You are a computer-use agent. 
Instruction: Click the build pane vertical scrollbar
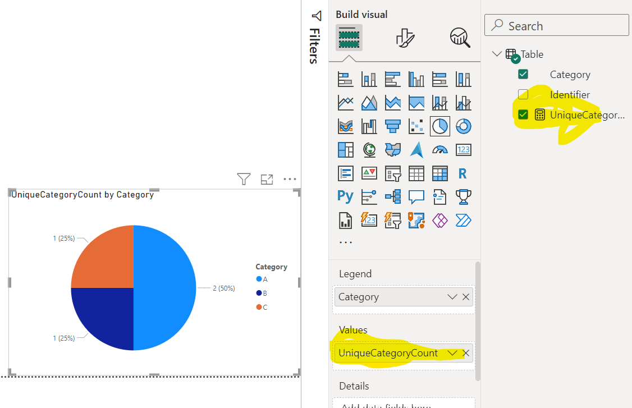click(478, 321)
